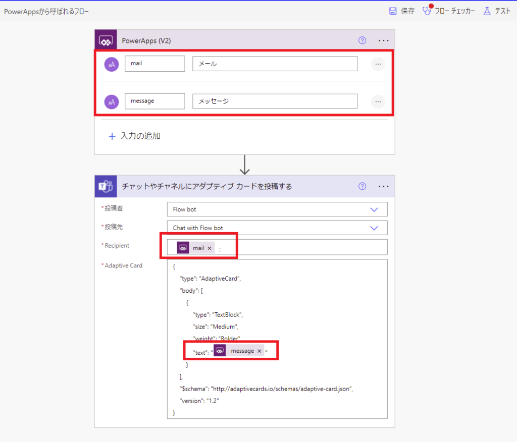
Task: Click the 保存 save button
Action: coord(401,11)
